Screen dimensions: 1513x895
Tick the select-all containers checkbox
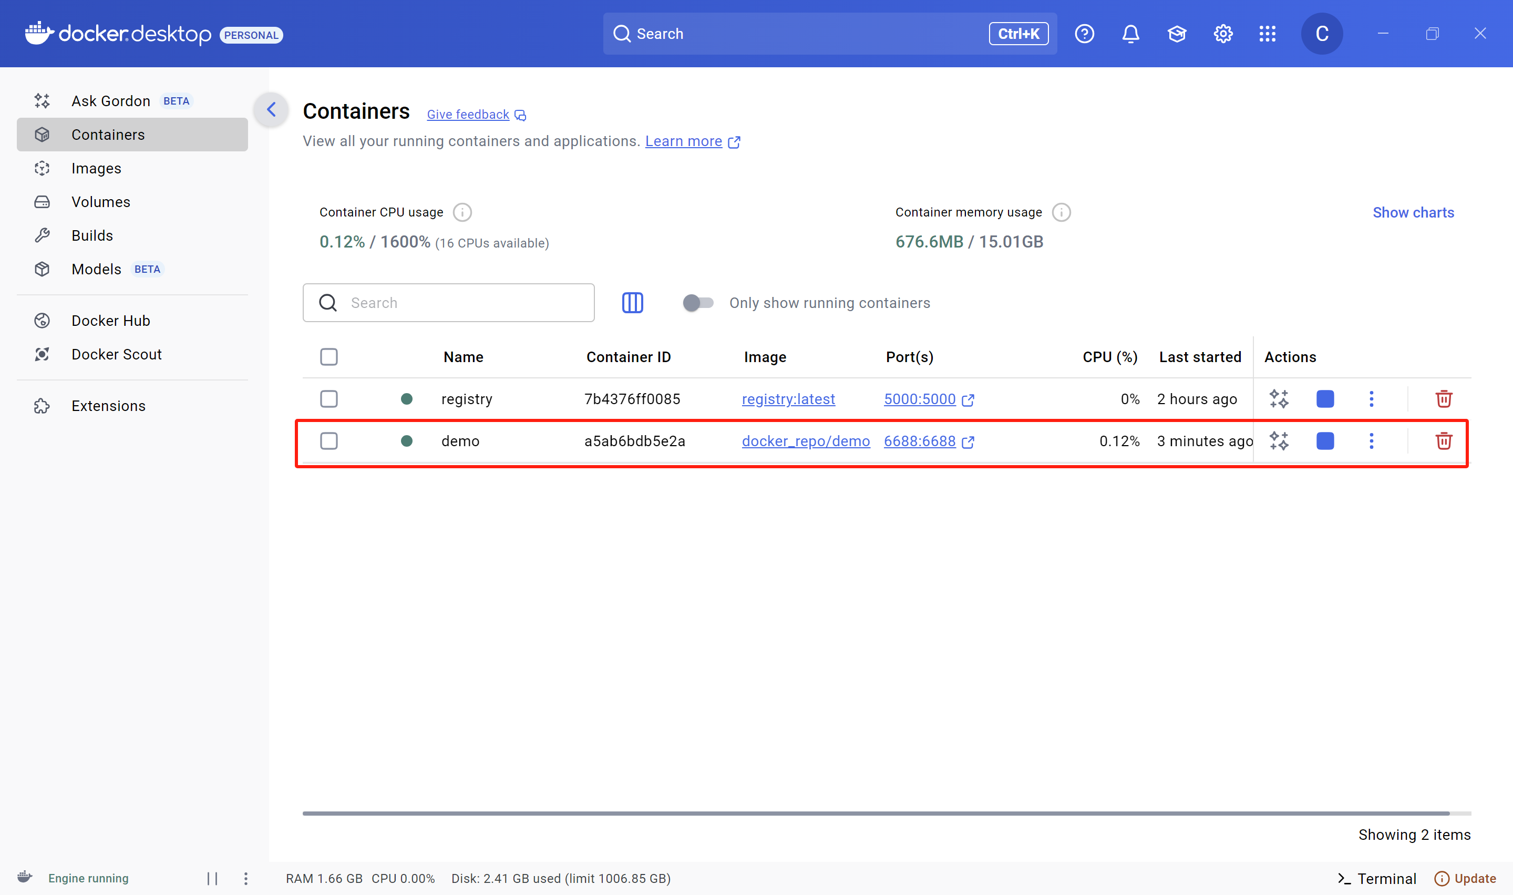(328, 357)
